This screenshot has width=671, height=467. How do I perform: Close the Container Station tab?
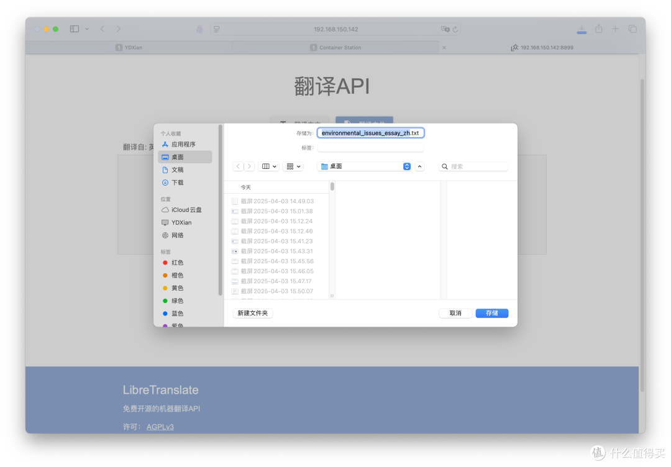(444, 47)
